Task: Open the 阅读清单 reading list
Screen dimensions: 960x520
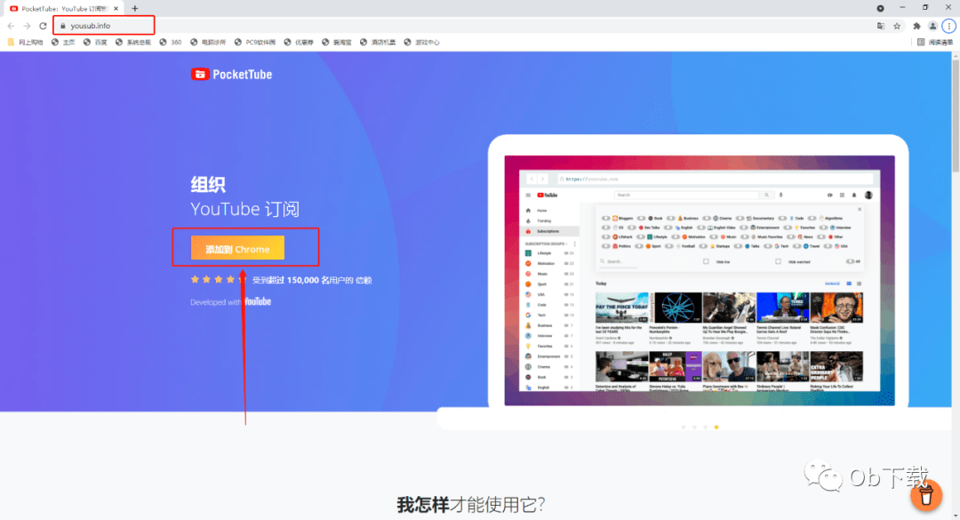Action: [x=935, y=43]
